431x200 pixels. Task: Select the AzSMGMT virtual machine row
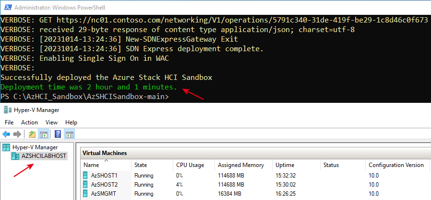click(256, 194)
